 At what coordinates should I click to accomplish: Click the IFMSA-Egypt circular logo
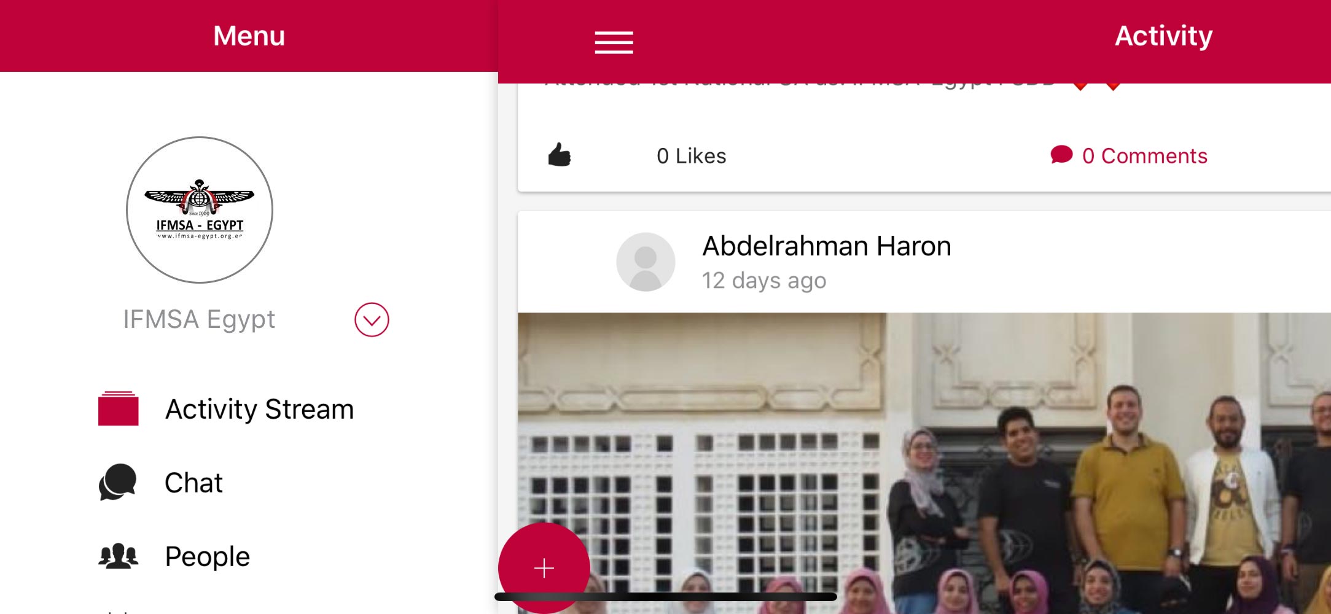[200, 210]
